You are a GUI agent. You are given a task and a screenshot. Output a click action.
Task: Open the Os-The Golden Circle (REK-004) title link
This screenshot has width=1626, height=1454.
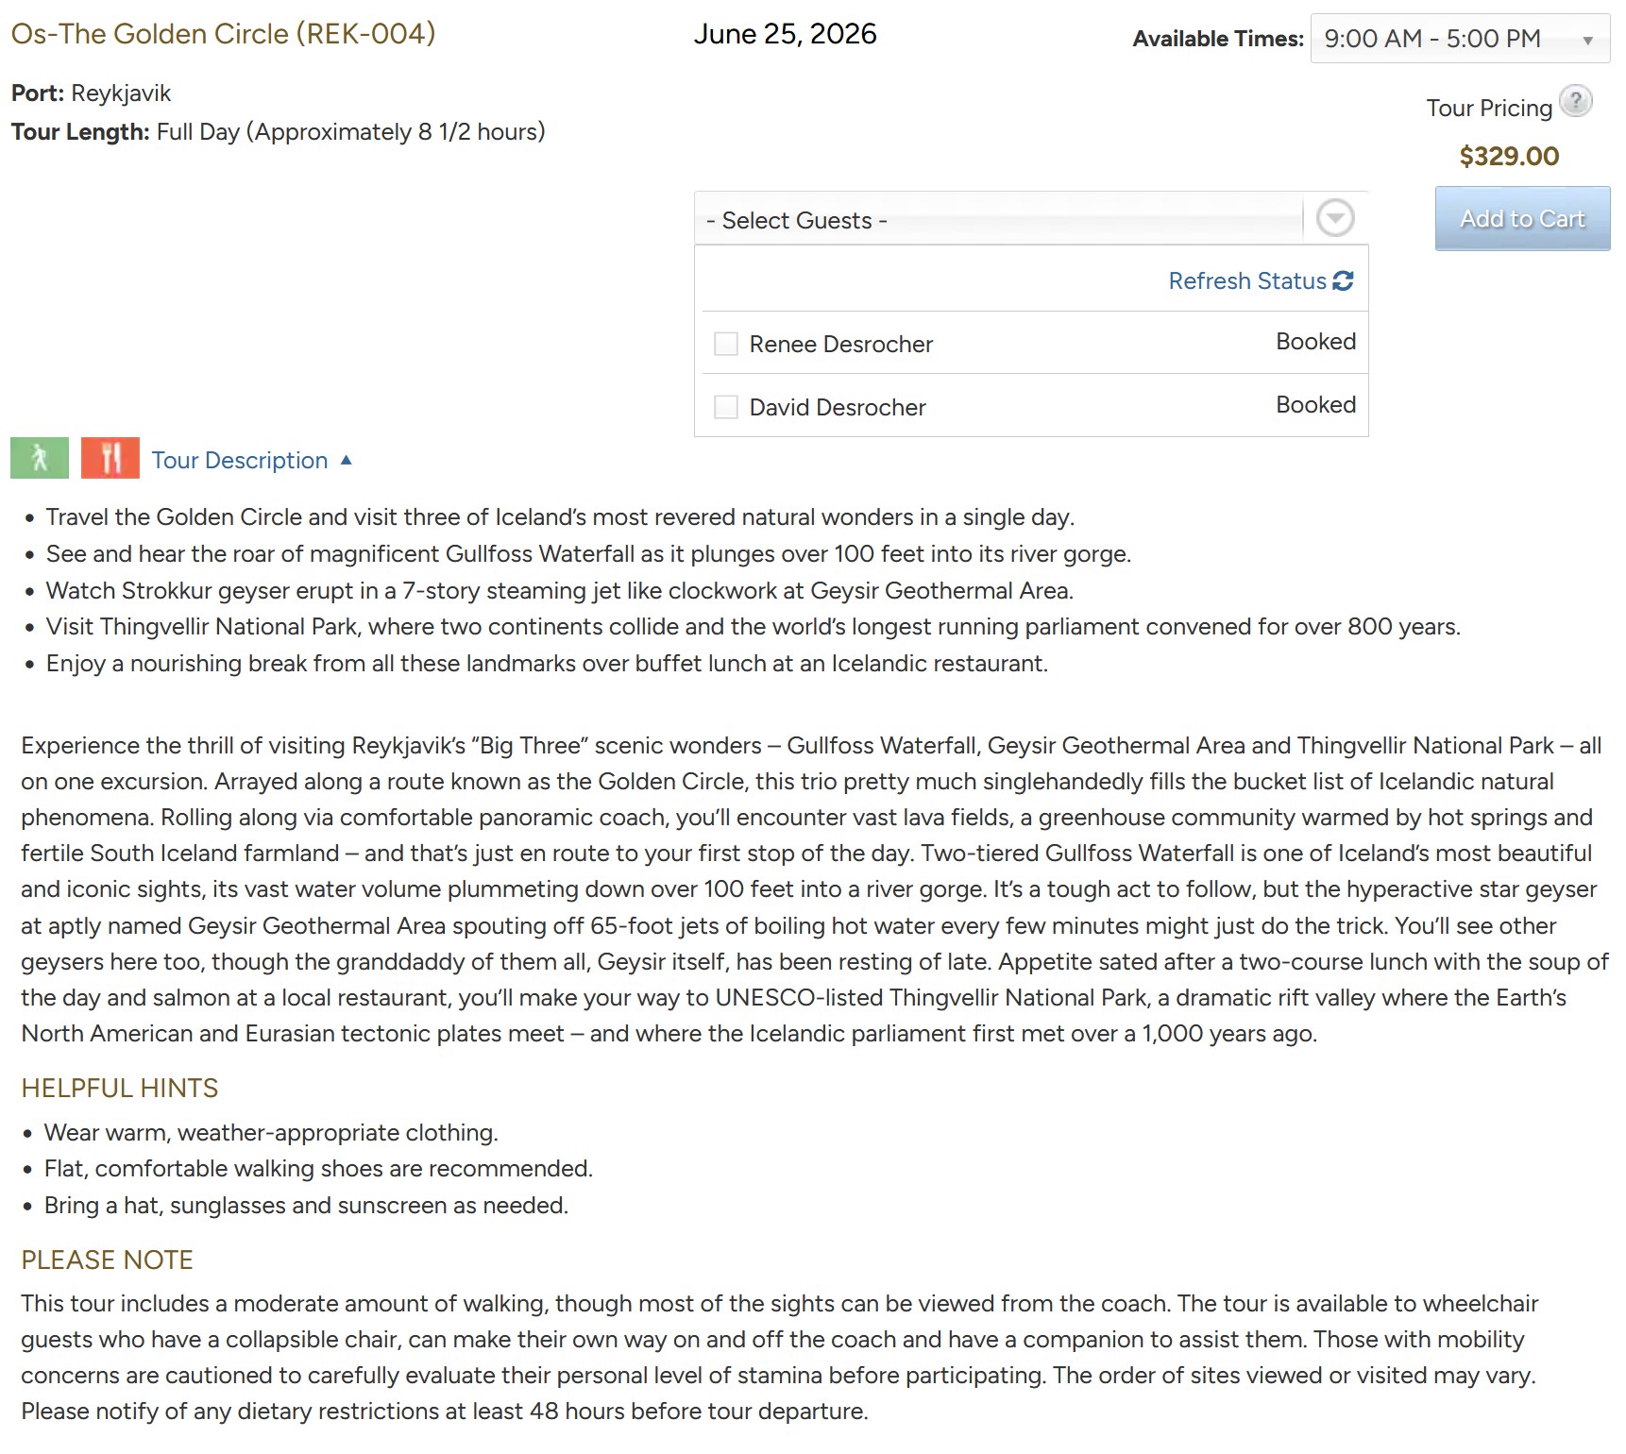click(x=223, y=34)
